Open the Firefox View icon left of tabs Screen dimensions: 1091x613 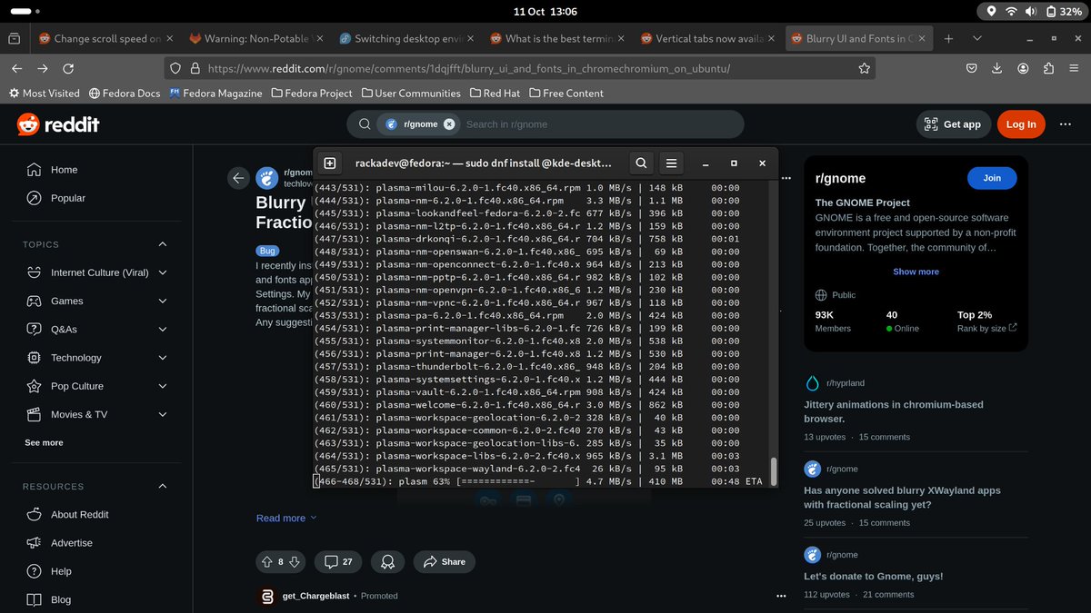[14, 39]
